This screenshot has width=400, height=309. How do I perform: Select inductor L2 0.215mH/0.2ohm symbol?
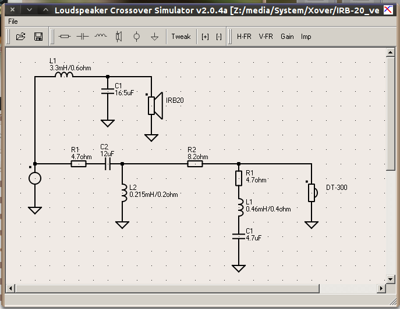pos(123,193)
